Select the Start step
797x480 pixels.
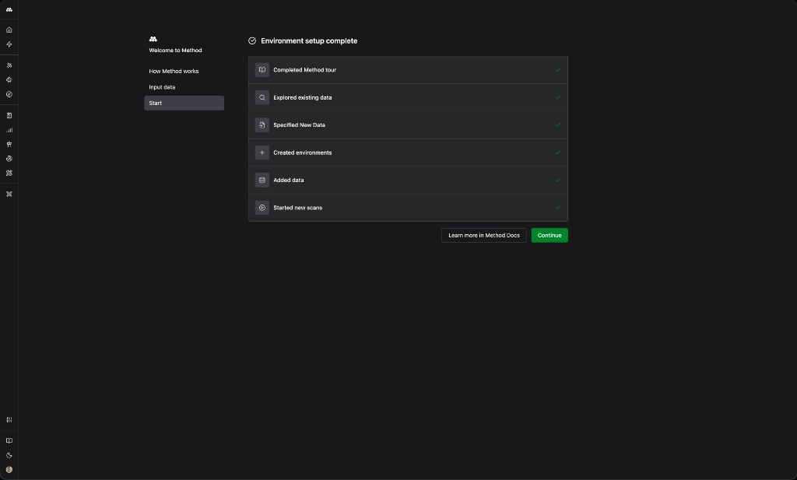(x=184, y=103)
